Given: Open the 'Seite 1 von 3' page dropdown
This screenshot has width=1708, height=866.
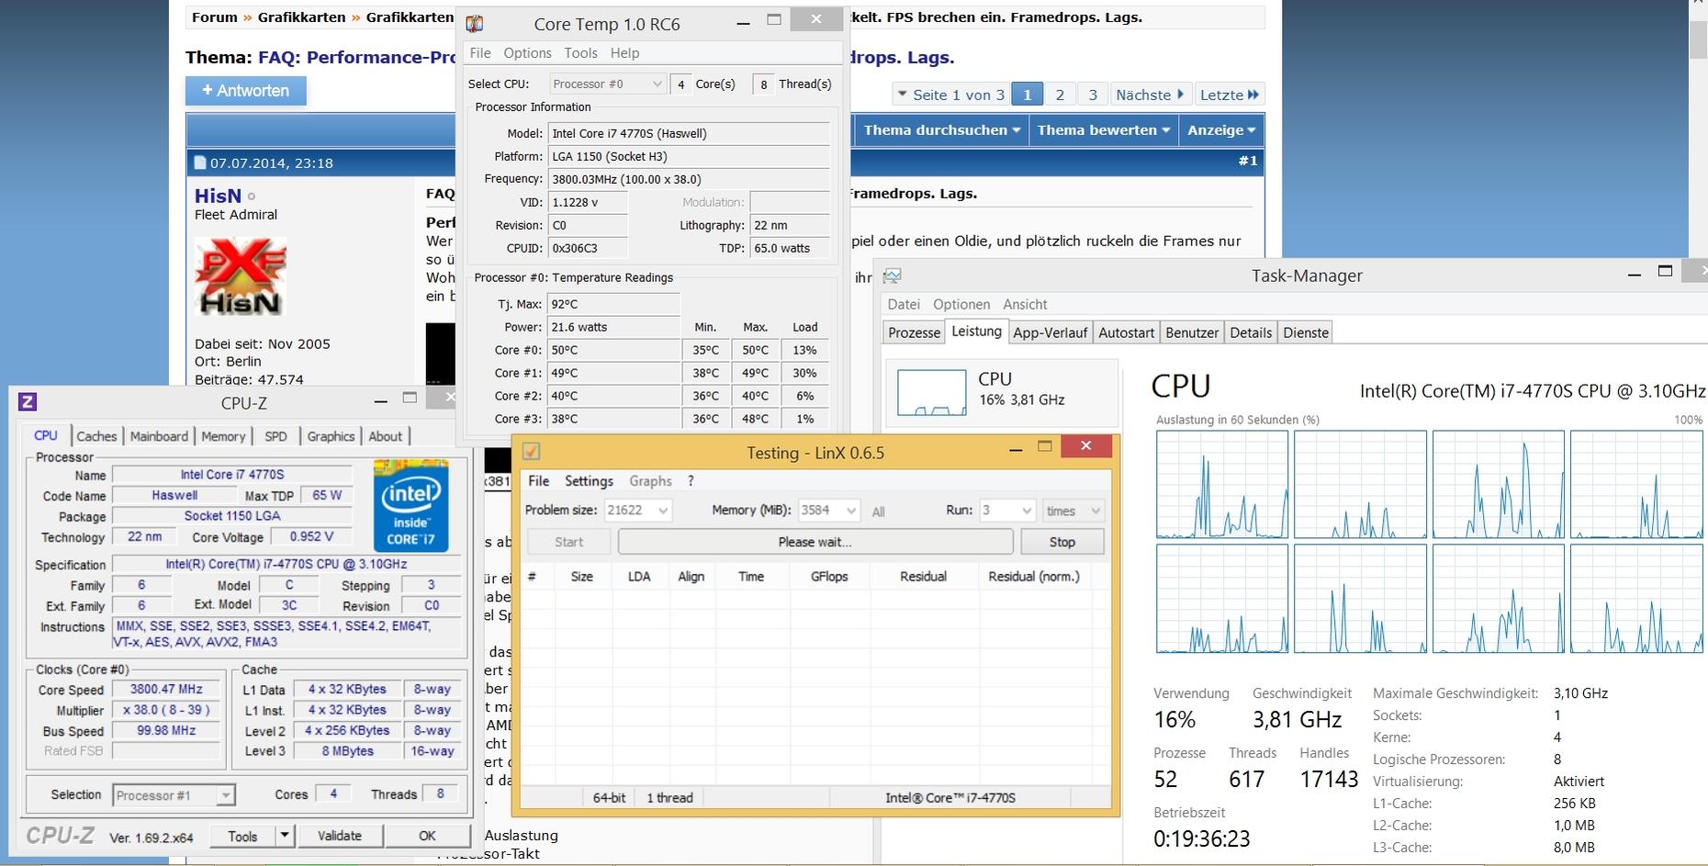Looking at the screenshot, I should coord(950,95).
